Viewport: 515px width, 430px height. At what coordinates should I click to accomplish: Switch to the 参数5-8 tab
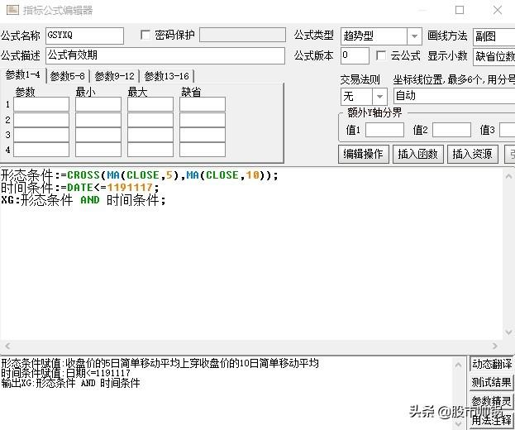68,76
